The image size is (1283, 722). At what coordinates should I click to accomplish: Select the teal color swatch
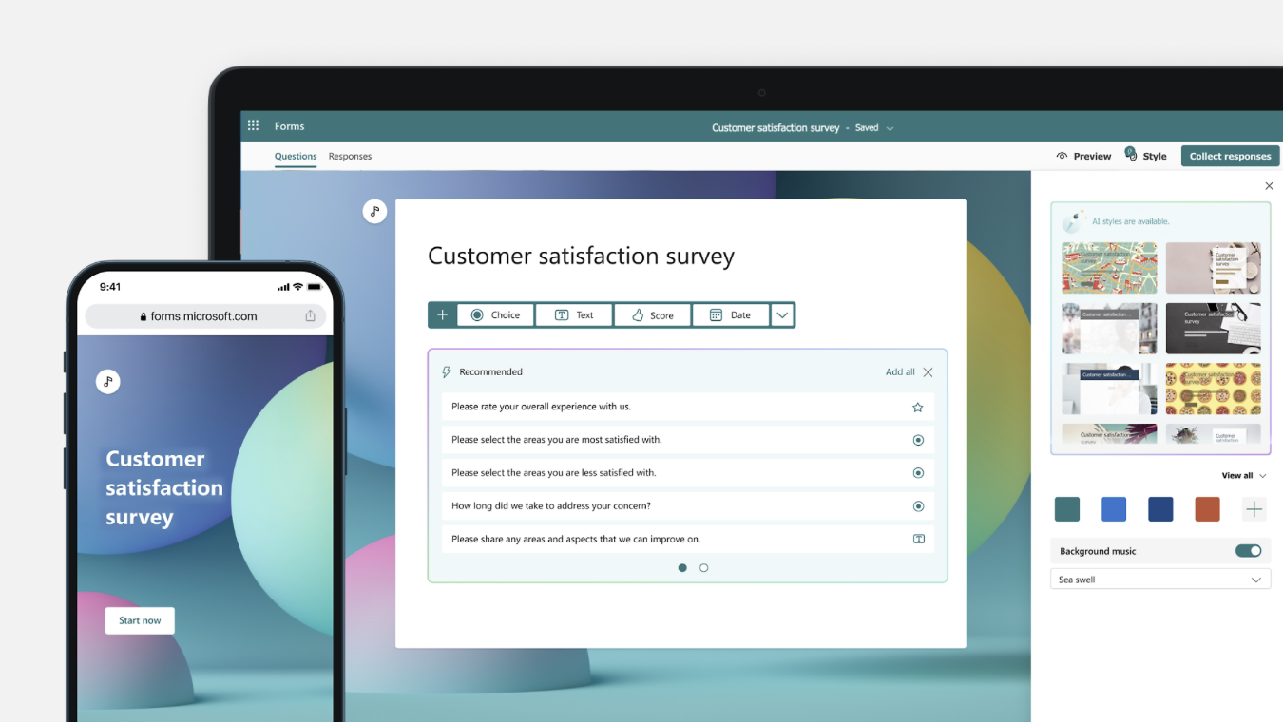(1067, 509)
